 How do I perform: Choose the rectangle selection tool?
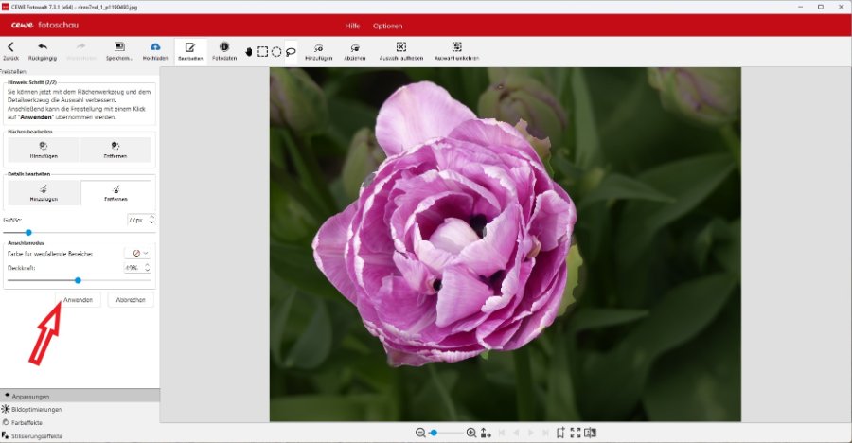(x=262, y=51)
